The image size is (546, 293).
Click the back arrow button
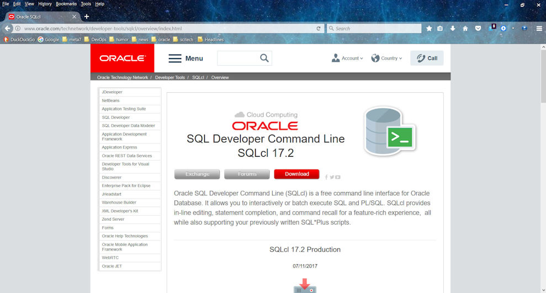8,28
